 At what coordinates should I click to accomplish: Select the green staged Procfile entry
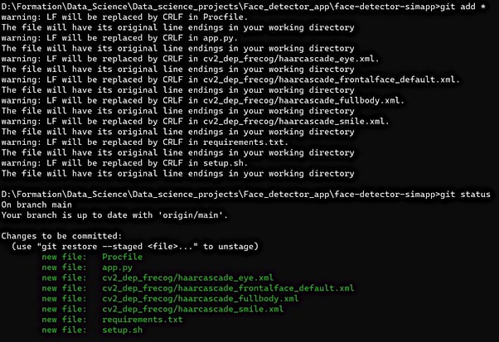pyautogui.click(x=122, y=257)
